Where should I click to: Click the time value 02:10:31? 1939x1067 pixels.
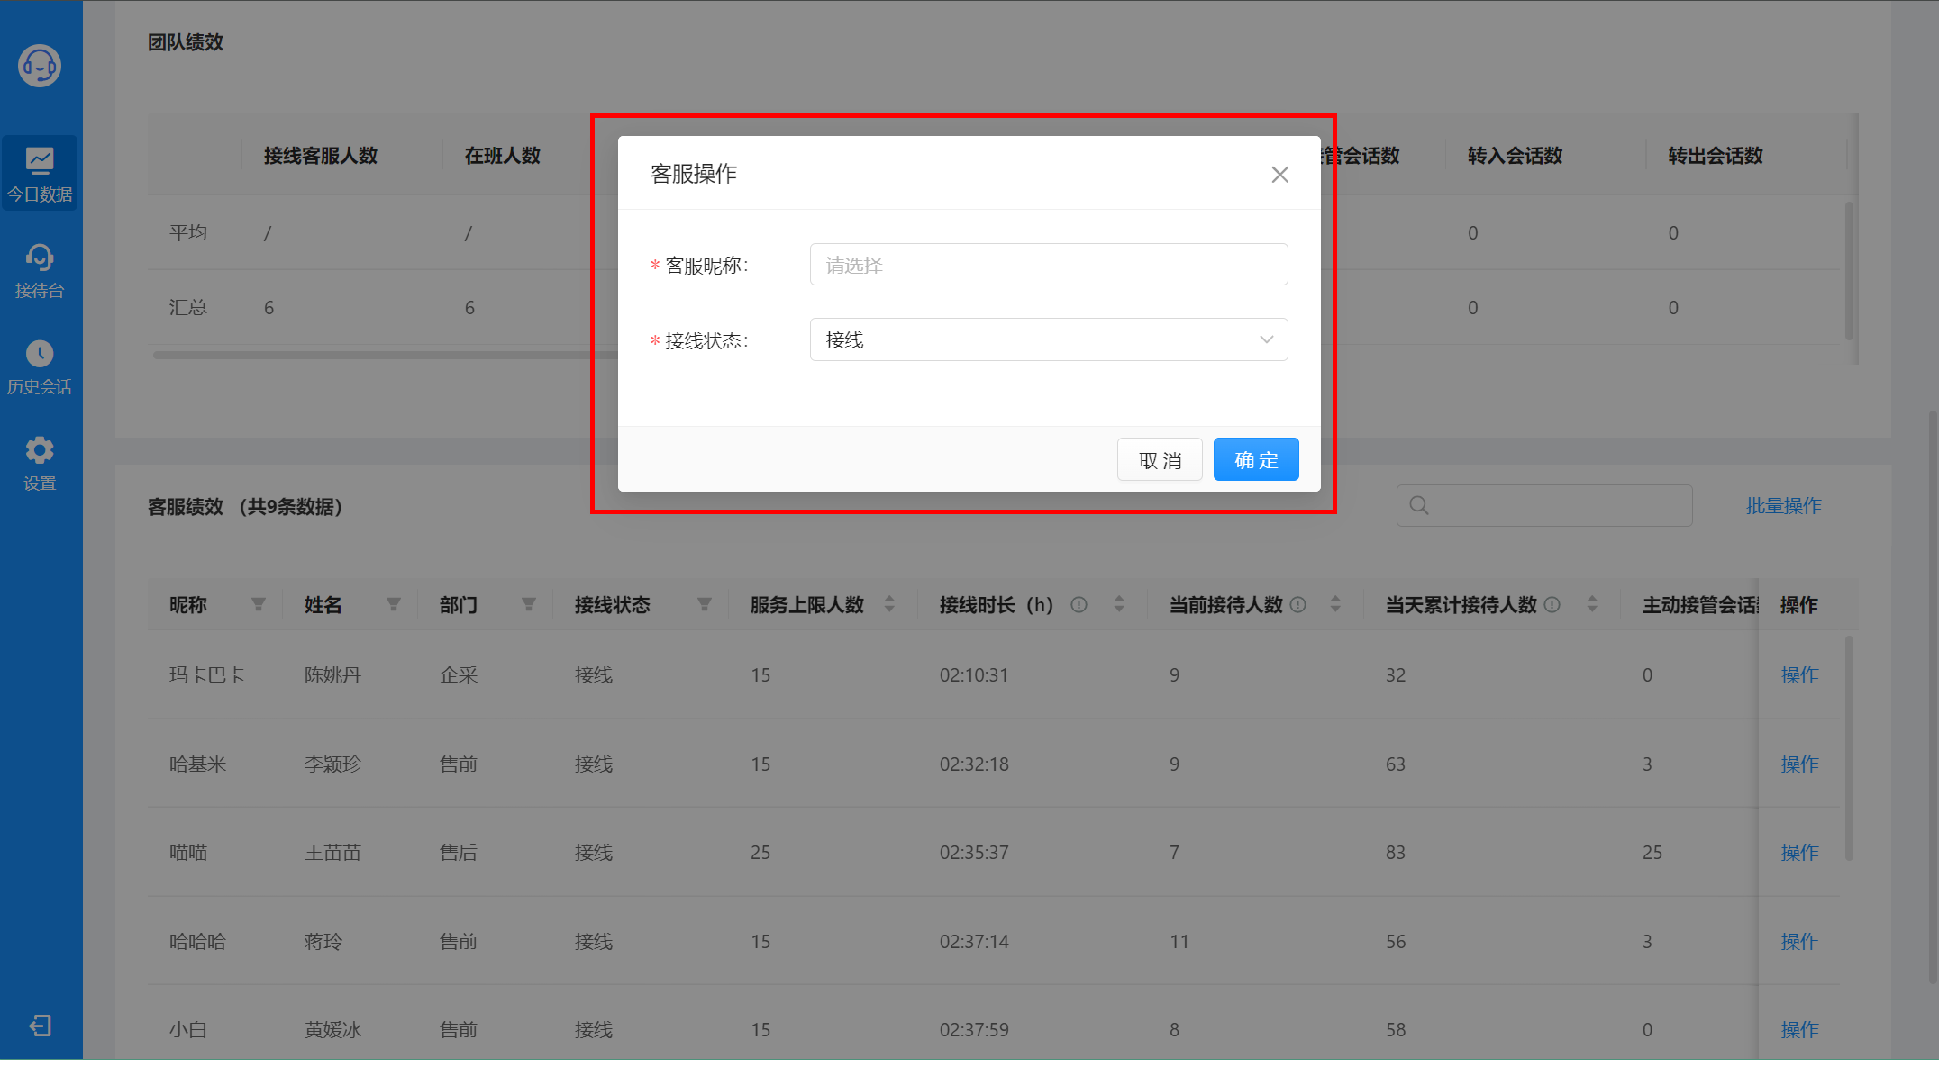974,675
